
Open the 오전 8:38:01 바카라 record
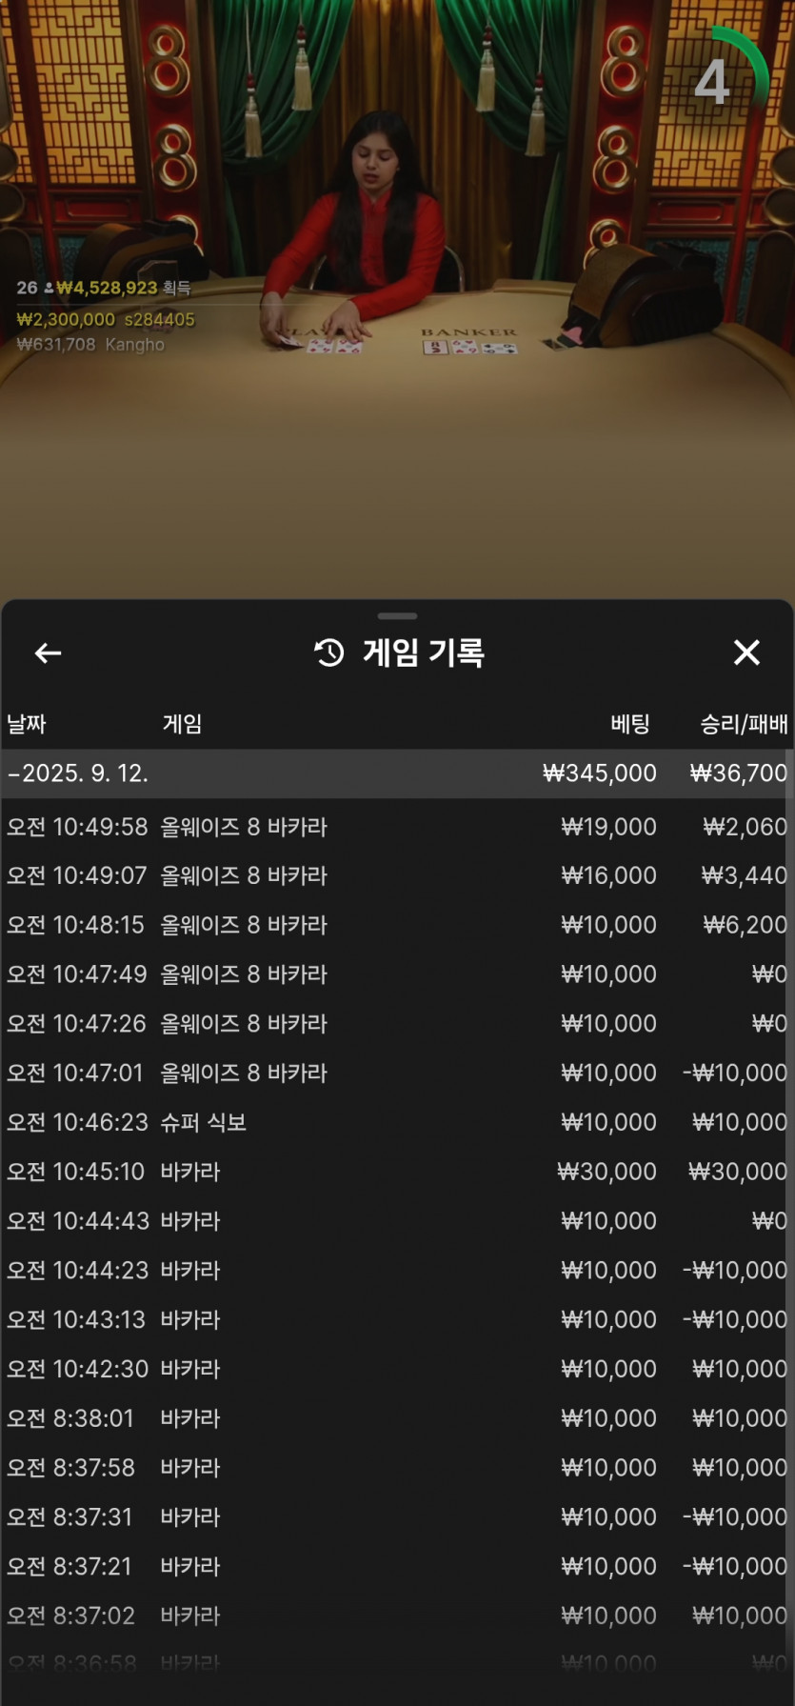(x=397, y=1418)
